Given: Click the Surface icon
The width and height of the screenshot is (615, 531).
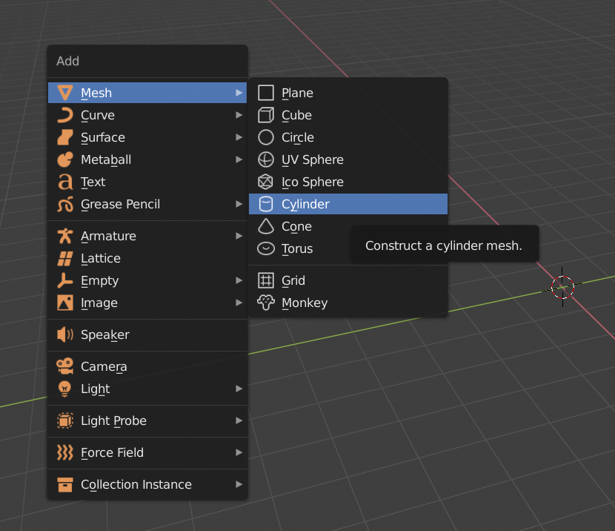Looking at the screenshot, I should coord(65,137).
